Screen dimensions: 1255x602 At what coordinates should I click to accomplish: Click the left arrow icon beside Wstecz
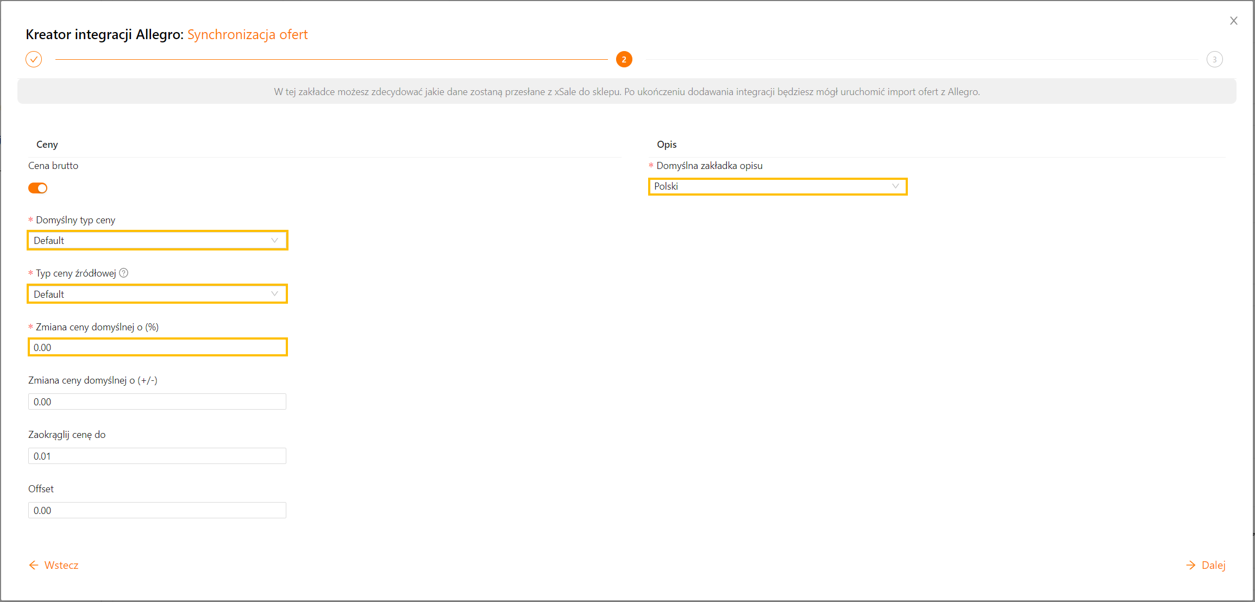34,565
